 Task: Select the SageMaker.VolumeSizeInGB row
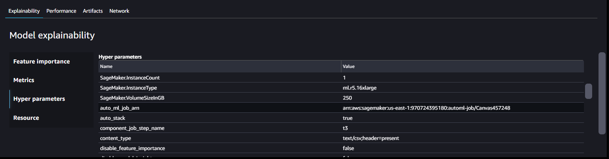click(341, 98)
